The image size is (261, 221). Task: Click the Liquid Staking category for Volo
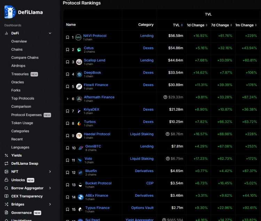[142, 159]
